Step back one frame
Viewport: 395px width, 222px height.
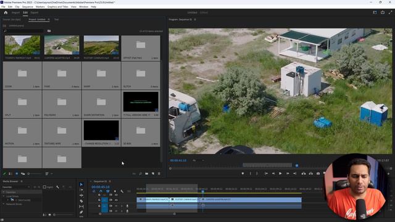tap(273, 173)
